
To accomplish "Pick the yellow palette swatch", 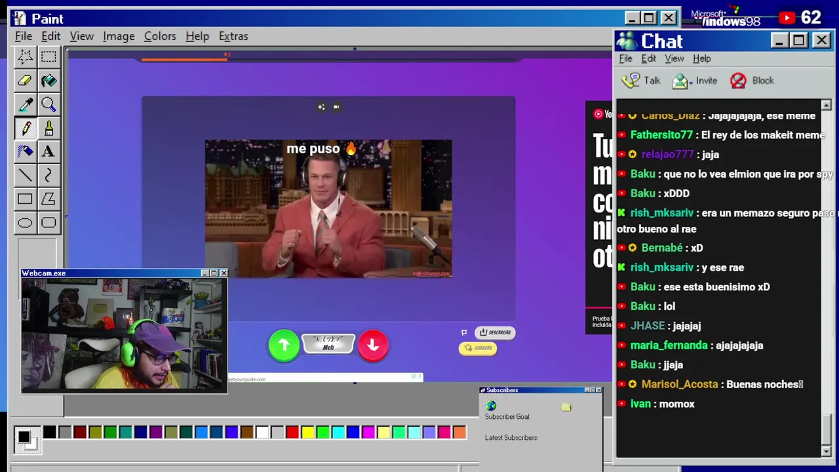I will [x=307, y=432].
